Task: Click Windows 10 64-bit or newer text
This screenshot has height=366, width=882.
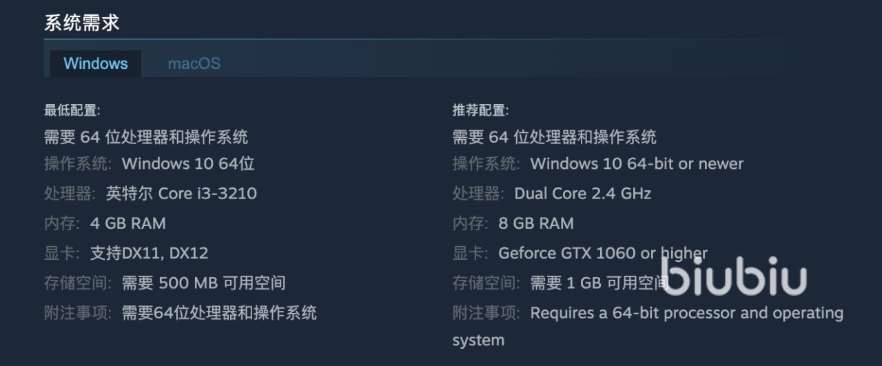Action: coord(637,164)
